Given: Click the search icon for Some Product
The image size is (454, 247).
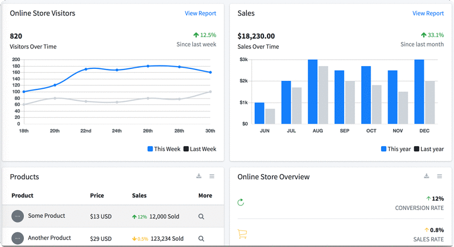Looking at the screenshot, I should 201,217.
